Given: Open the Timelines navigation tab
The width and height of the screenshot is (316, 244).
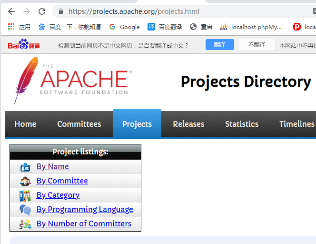Looking at the screenshot, I should coord(297,124).
